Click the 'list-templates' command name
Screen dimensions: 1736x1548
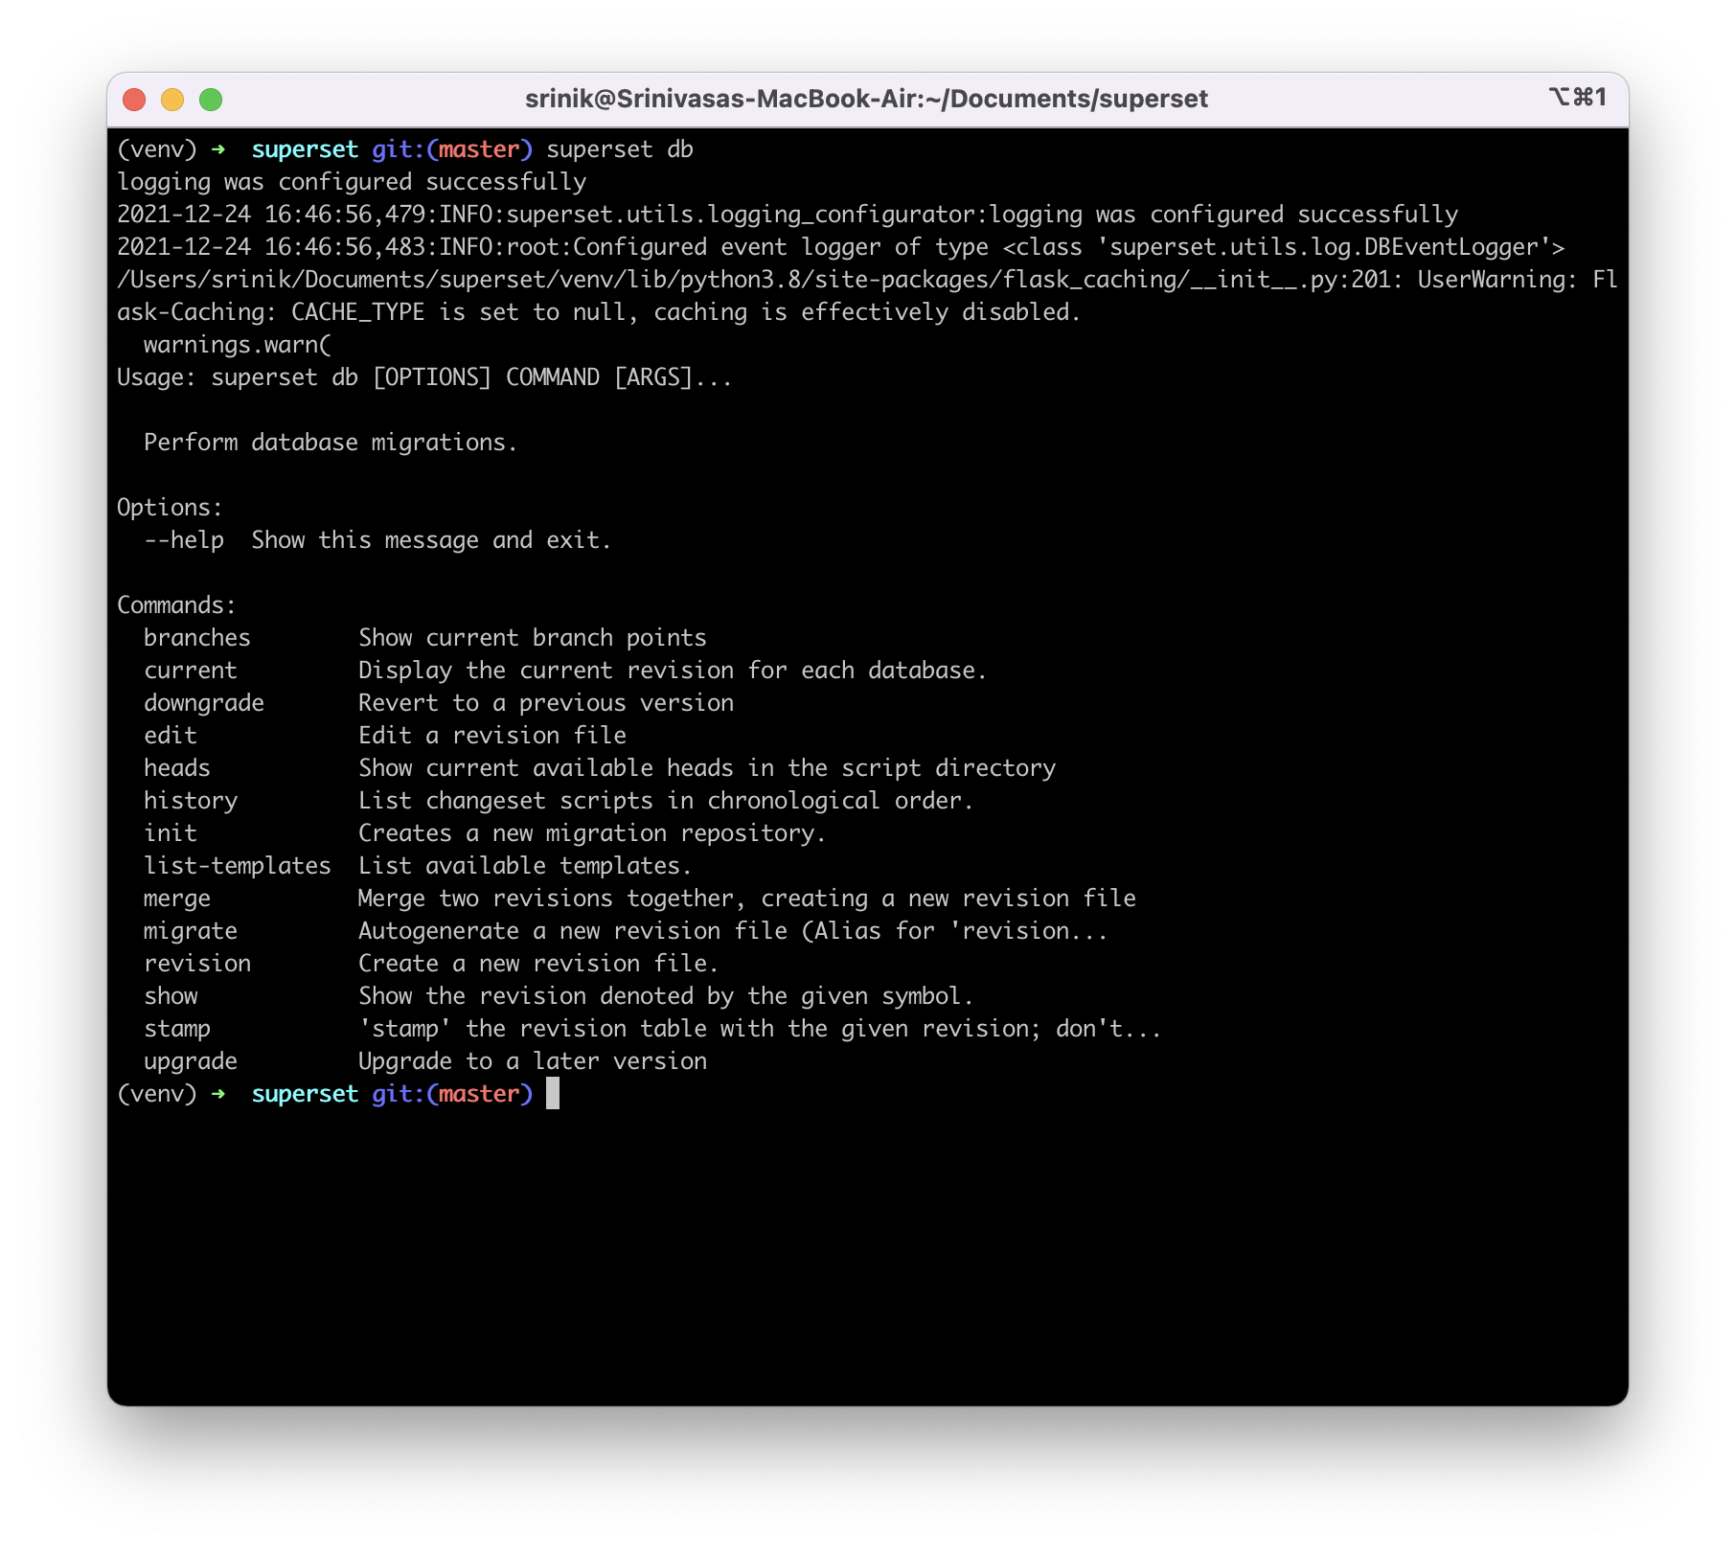tap(238, 866)
